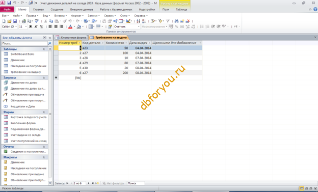Viewport: 318px width, 192px height.
Task: Click the Print icon
Action: (x=24, y=21)
